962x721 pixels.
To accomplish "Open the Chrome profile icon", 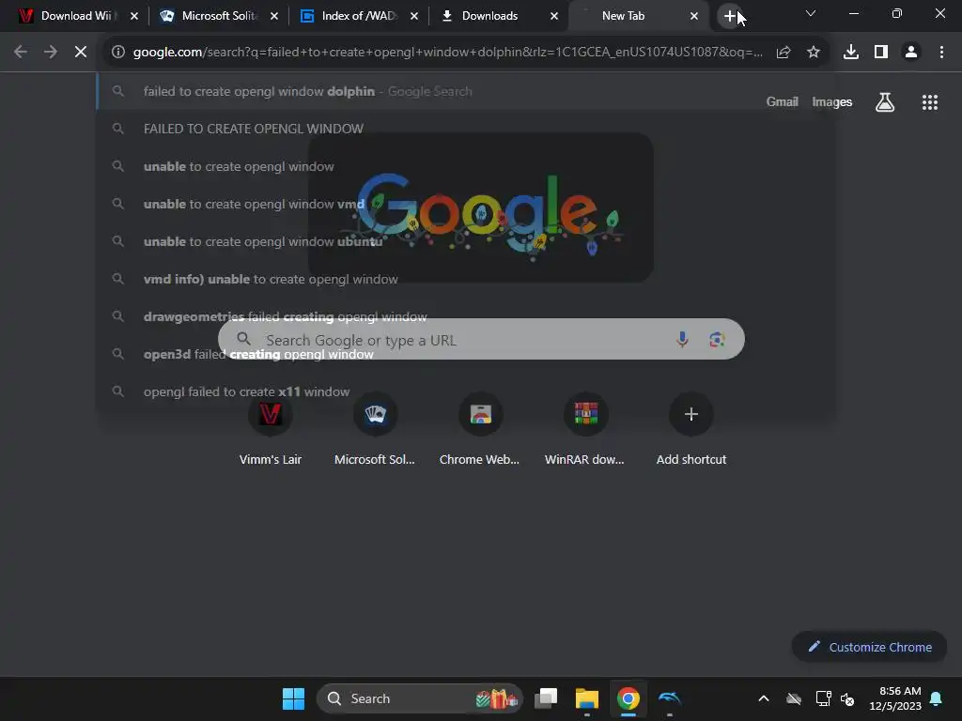I will [911, 53].
